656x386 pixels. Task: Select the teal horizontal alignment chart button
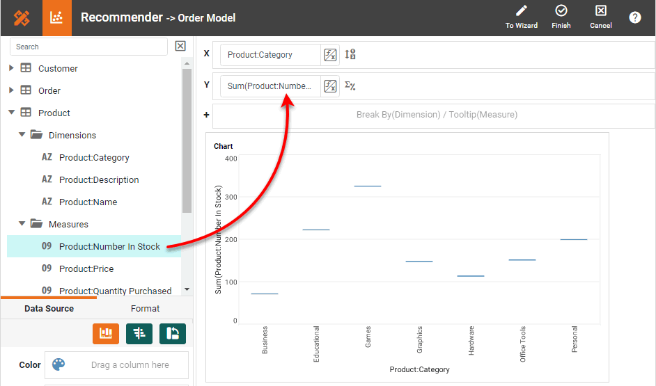(139, 334)
